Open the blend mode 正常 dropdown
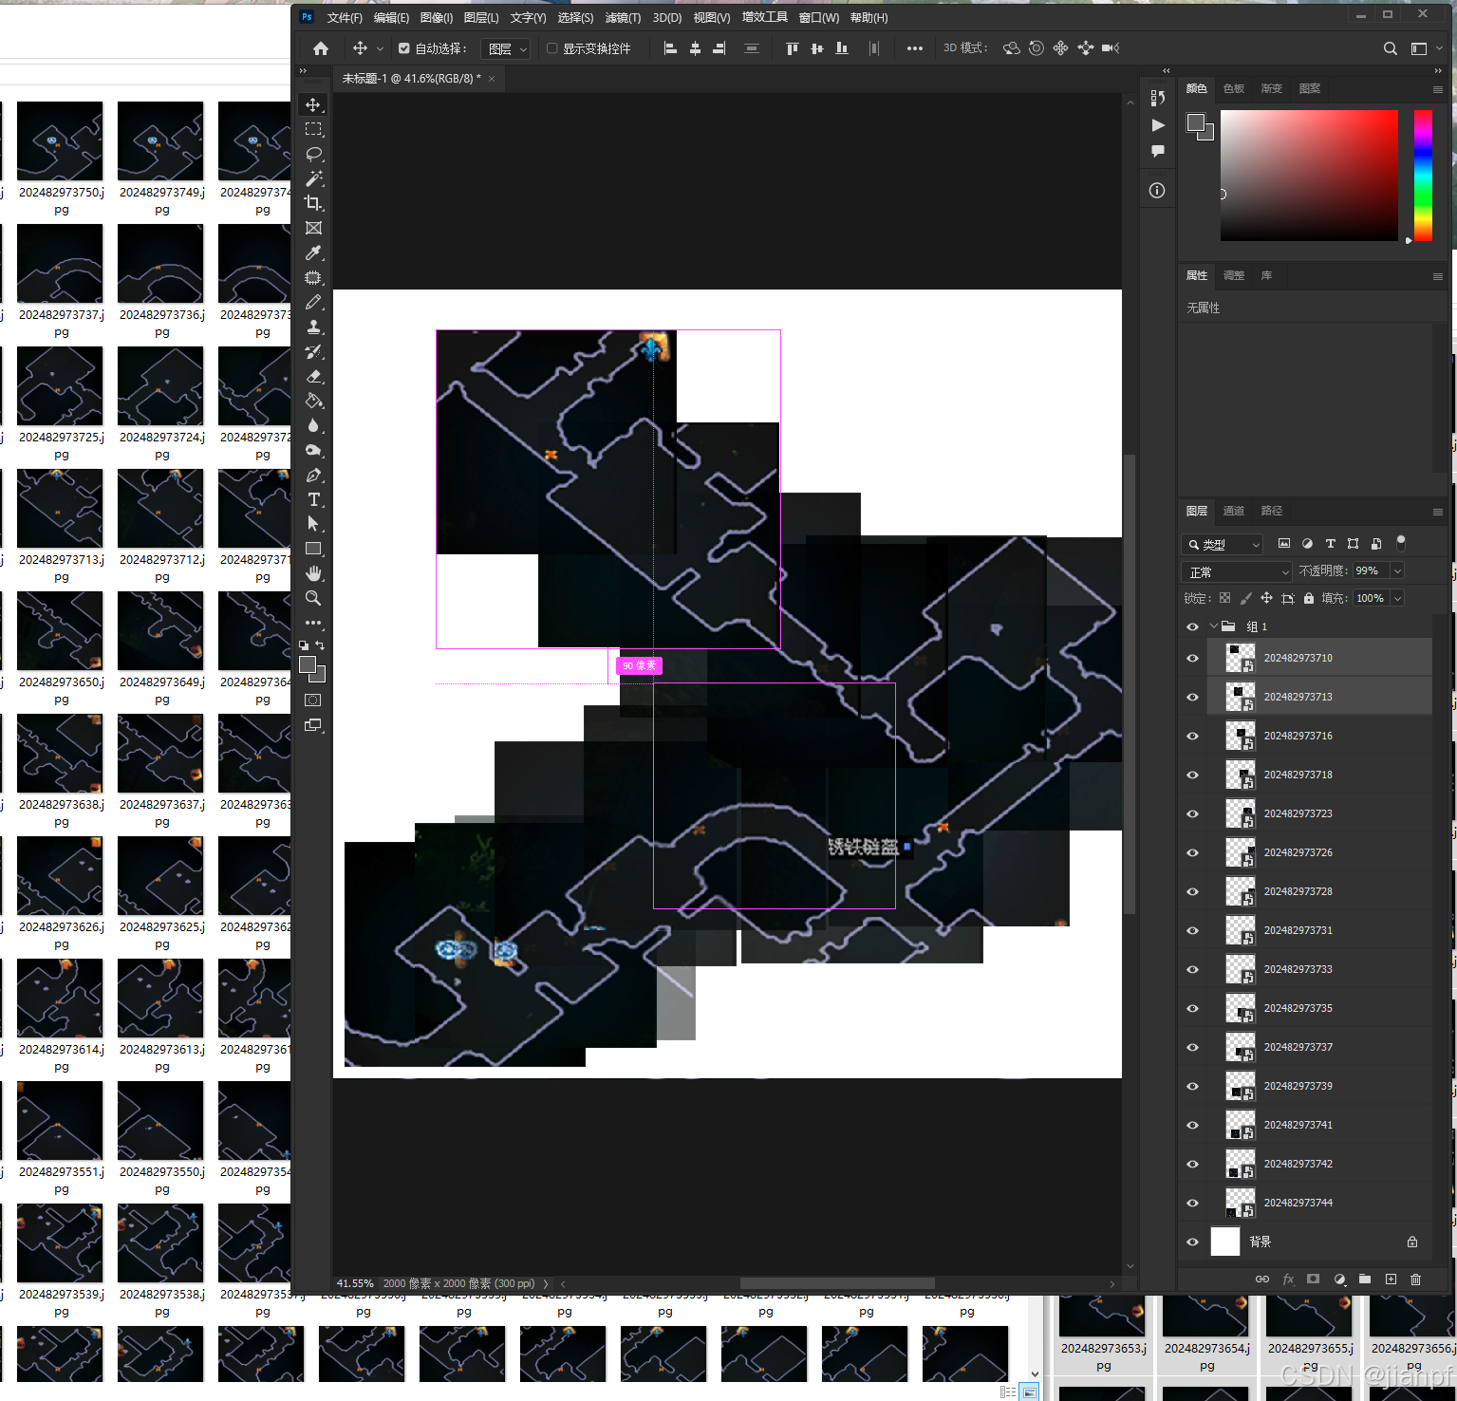The image size is (1457, 1401). coord(1237,571)
